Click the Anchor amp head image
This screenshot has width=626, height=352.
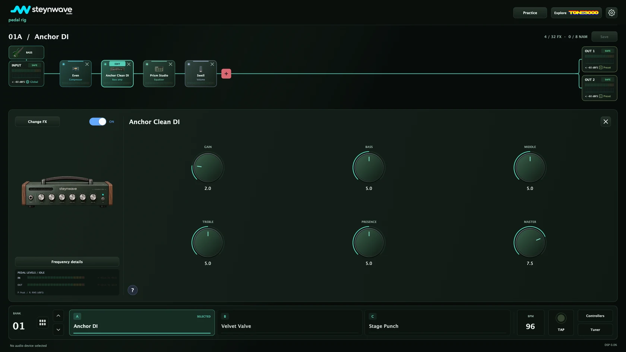67,191
